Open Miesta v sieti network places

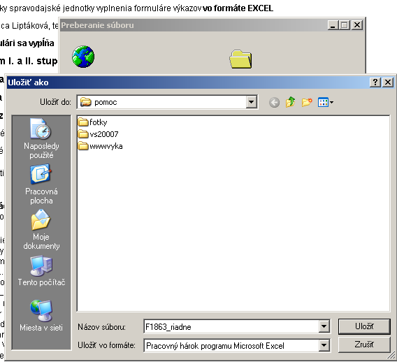point(41,316)
